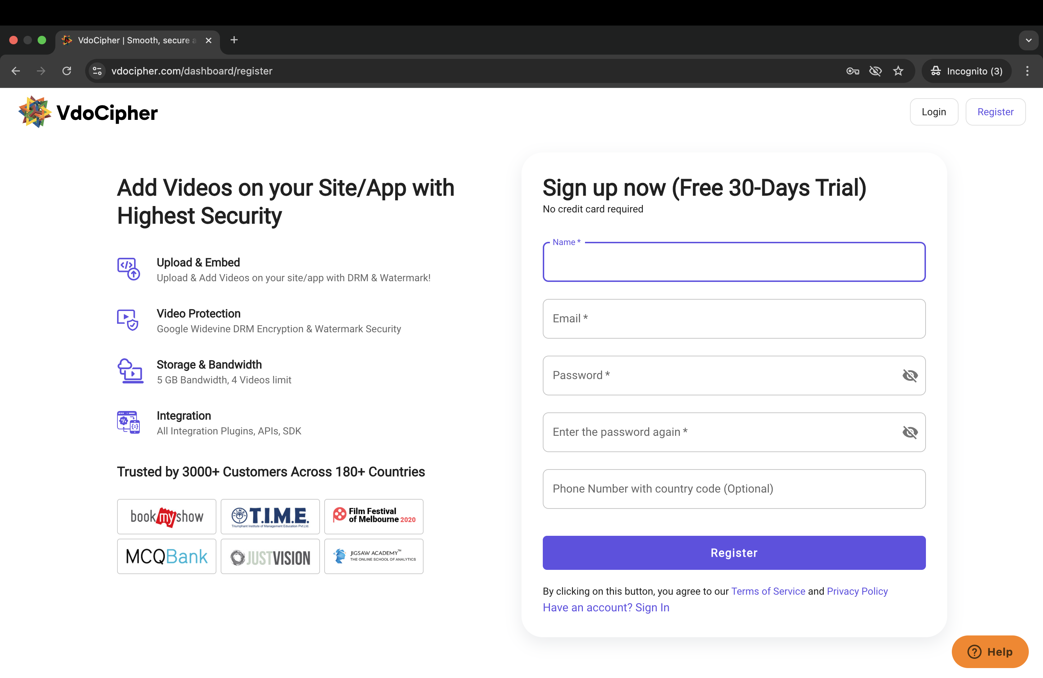Show the confirm password field contents
Viewport: 1043px width, 678px height.
pos(910,432)
